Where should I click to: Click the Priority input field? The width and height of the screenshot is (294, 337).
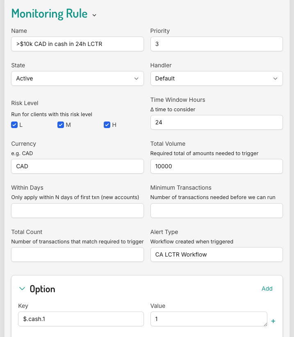(217, 44)
